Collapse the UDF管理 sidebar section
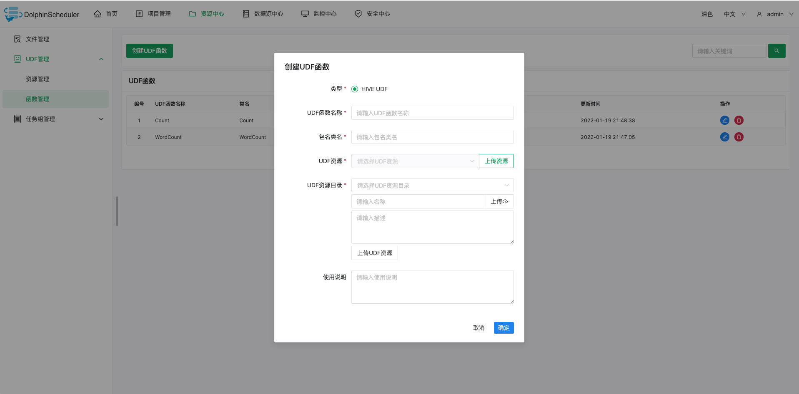 click(x=101, y=59)
